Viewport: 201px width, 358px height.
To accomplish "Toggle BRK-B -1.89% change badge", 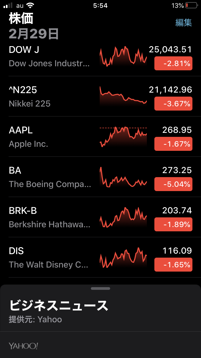I will click(173, 224).
